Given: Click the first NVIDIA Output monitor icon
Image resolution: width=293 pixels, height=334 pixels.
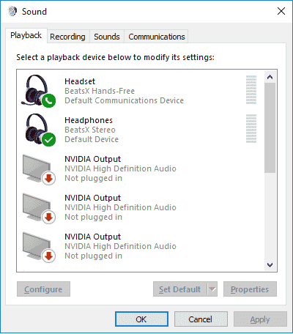Looking at the screenshot, I should (x=39, y=169).
